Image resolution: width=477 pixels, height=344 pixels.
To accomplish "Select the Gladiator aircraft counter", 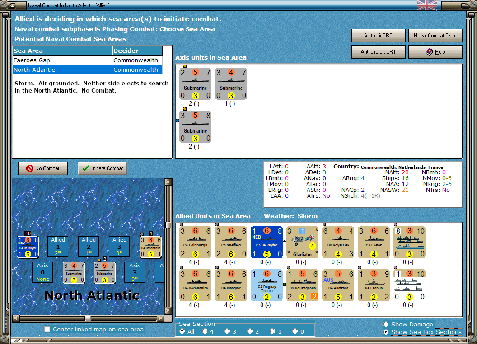I will coord(302,242).
